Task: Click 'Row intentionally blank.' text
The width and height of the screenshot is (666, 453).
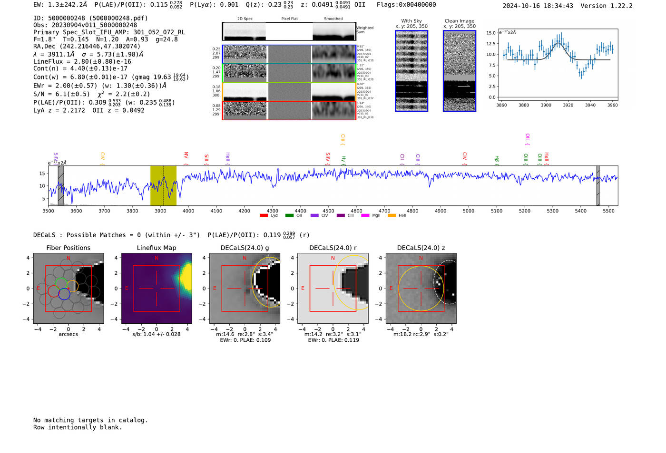Action: pyautogui.click(x=78, y=427)
